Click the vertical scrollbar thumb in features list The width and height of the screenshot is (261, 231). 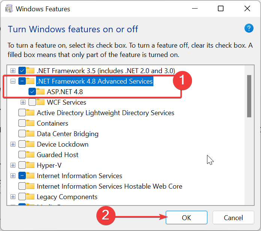[249, 96]
